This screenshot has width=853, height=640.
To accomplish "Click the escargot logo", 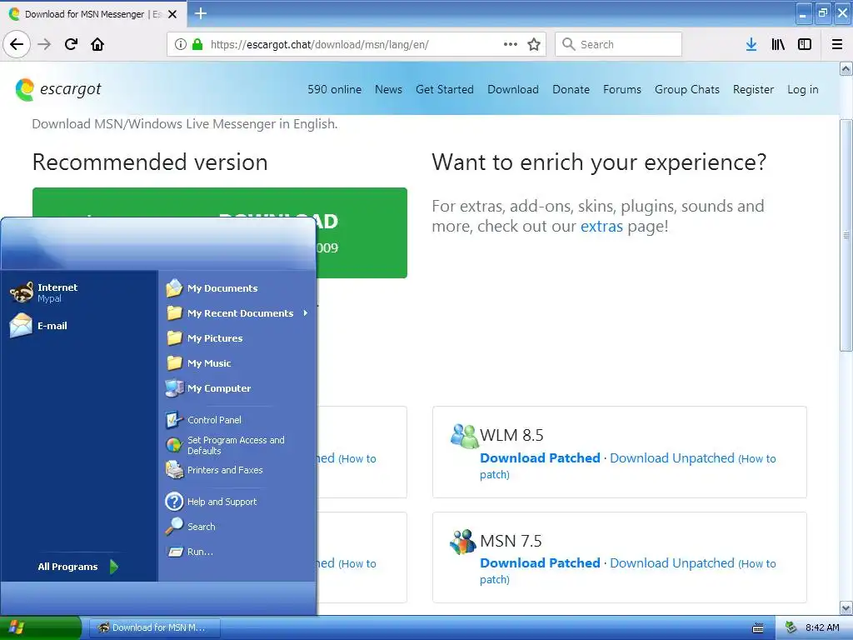I will [58, 89].
